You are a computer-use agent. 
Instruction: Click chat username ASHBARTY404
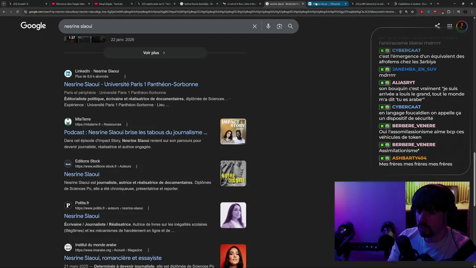[409, 158]
